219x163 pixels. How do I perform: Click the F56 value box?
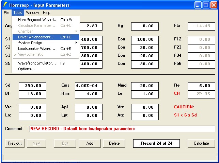(x=201, y=65)
